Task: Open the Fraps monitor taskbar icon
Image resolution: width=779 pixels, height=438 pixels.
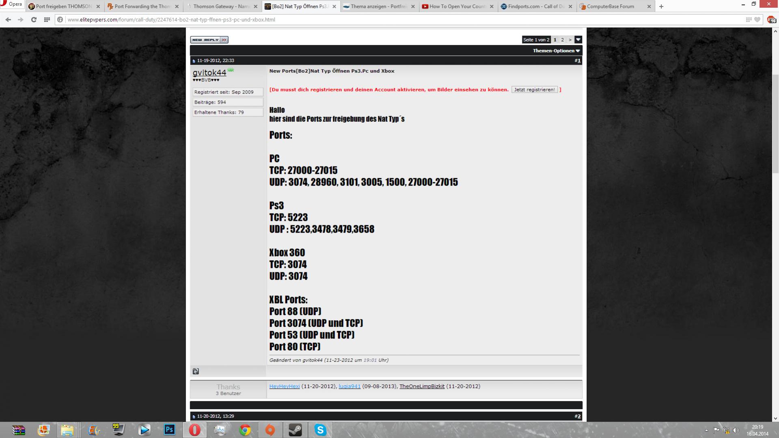Action: tap(119, 430)
